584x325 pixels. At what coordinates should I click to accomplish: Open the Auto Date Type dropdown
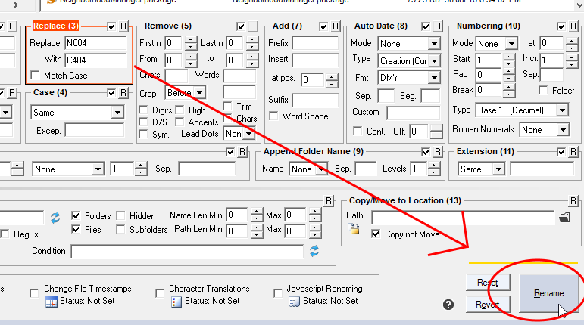(408, 61)
